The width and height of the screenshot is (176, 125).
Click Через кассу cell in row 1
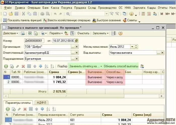point(115,77)
